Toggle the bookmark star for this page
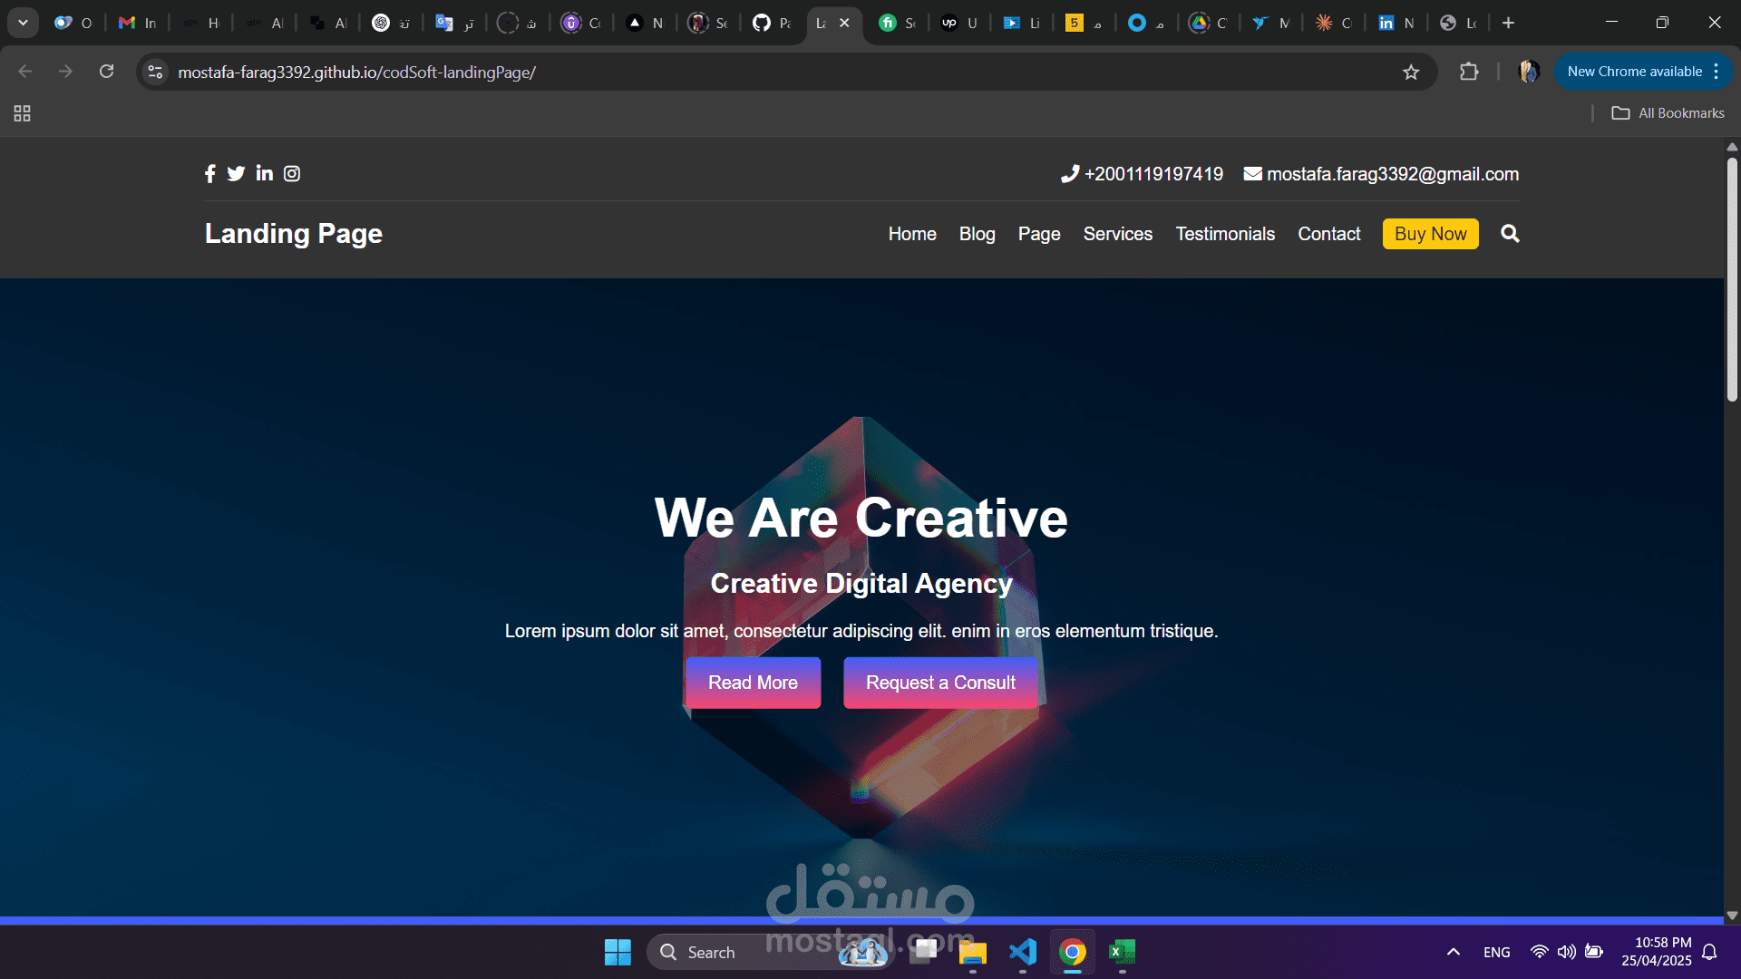The image size is (1741, 979). pos(1412,71)
